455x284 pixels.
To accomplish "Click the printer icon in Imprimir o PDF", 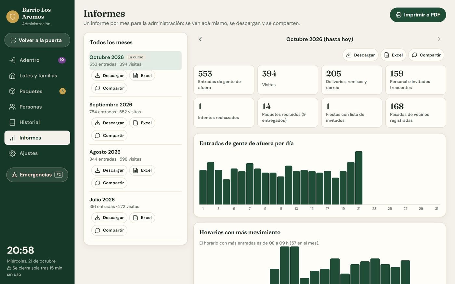I will coord(399,15).
